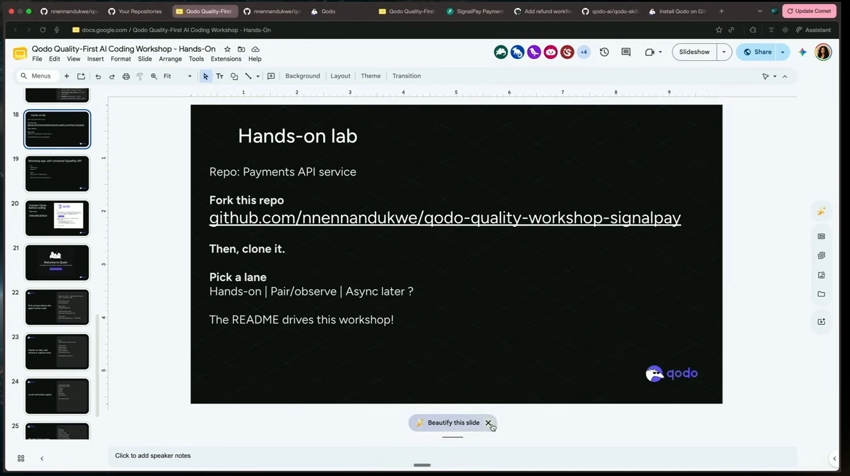Image resolution: width=850 pixels, height=476 pixels.
Task: Bookmark this page with the star icon
Action: (x=718, y=29)
